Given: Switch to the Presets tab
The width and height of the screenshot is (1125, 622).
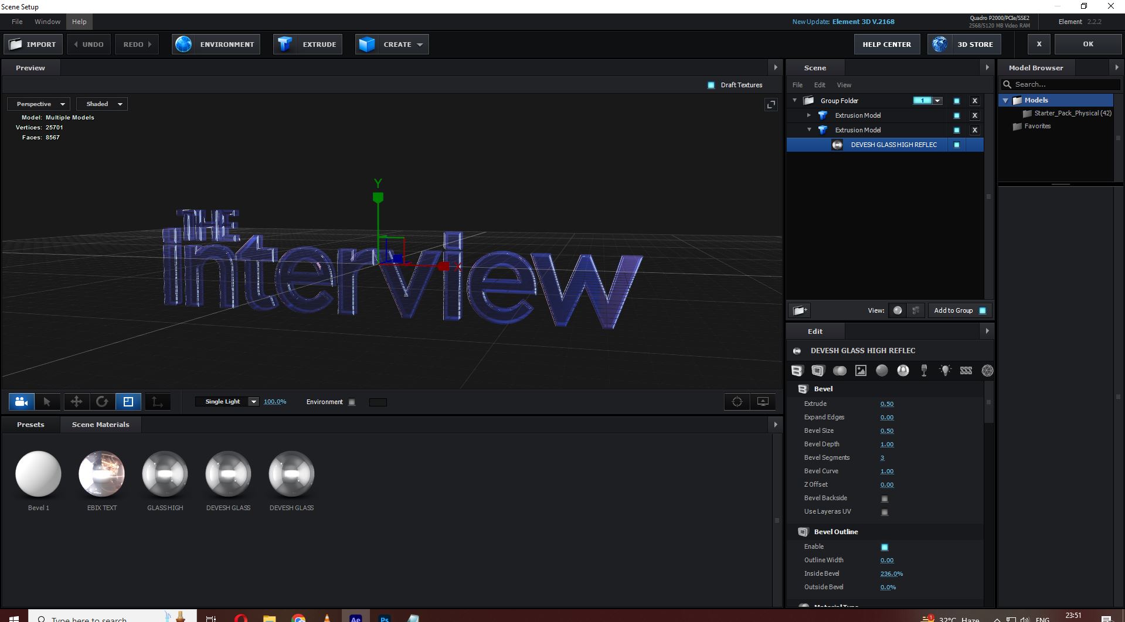Looking at the screenshot, I should pyautogui.click(x=30, y=425).
